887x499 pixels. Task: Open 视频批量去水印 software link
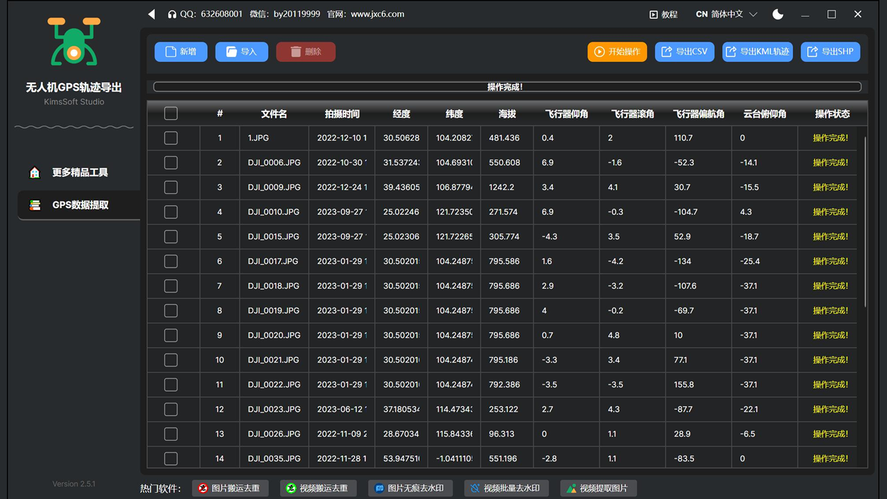tap(505, 489)
